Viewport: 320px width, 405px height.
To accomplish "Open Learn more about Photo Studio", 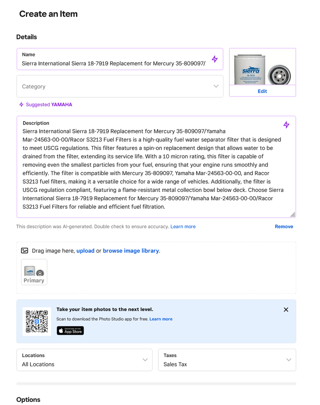I will tap(161, 319).
